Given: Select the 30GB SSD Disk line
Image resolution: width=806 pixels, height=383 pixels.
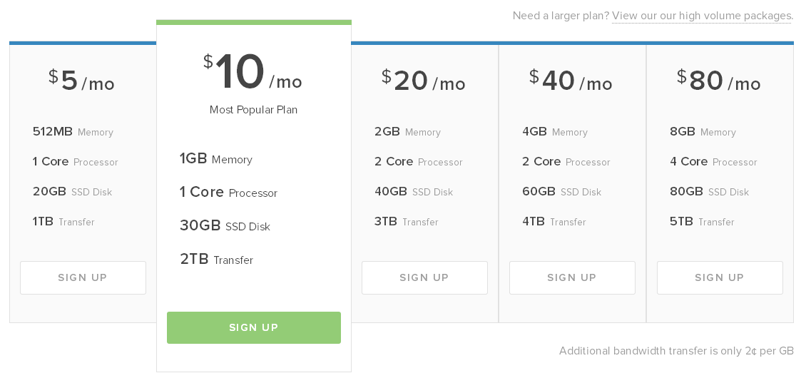Looking at the screenshot, I should pyautogui.click(x=225, y=226).
